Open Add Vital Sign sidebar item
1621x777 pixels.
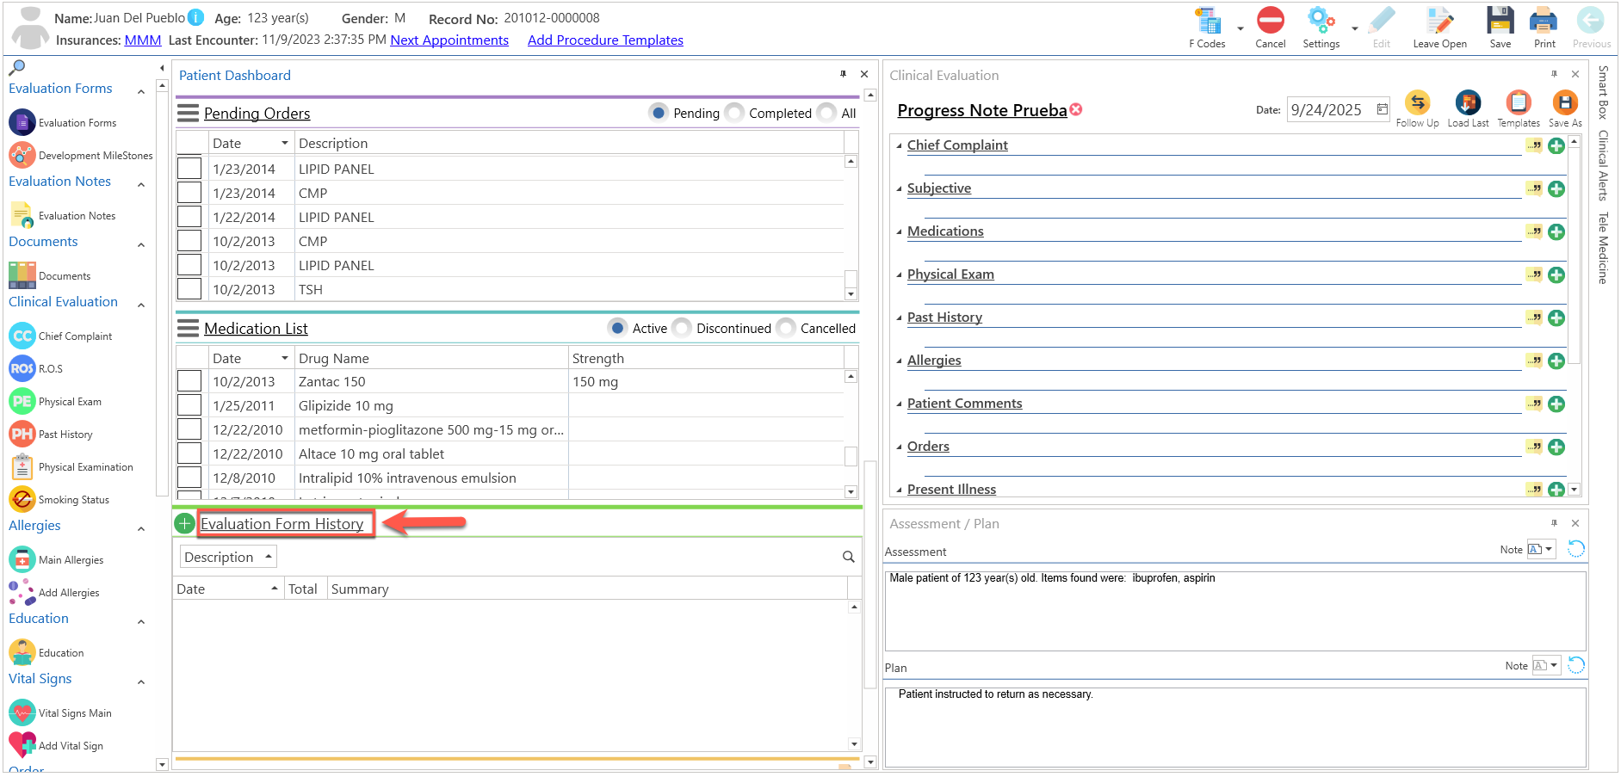click(56, 746)
